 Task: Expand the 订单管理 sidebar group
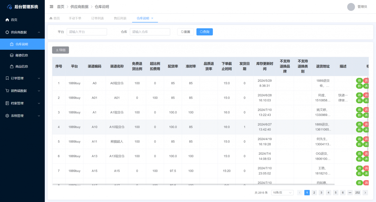pyautogui.click(x=22, y=78)
